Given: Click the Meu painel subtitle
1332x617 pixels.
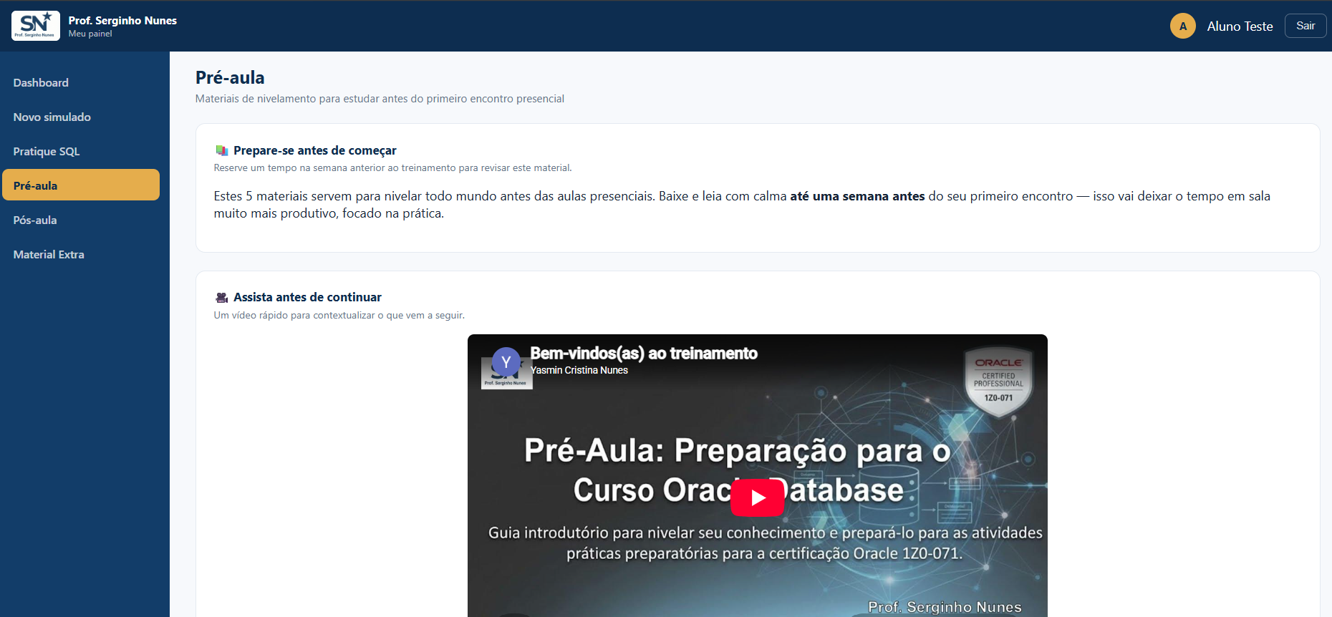Looking at the screenshot, I should pyautogui.click(x=90, y=34).
